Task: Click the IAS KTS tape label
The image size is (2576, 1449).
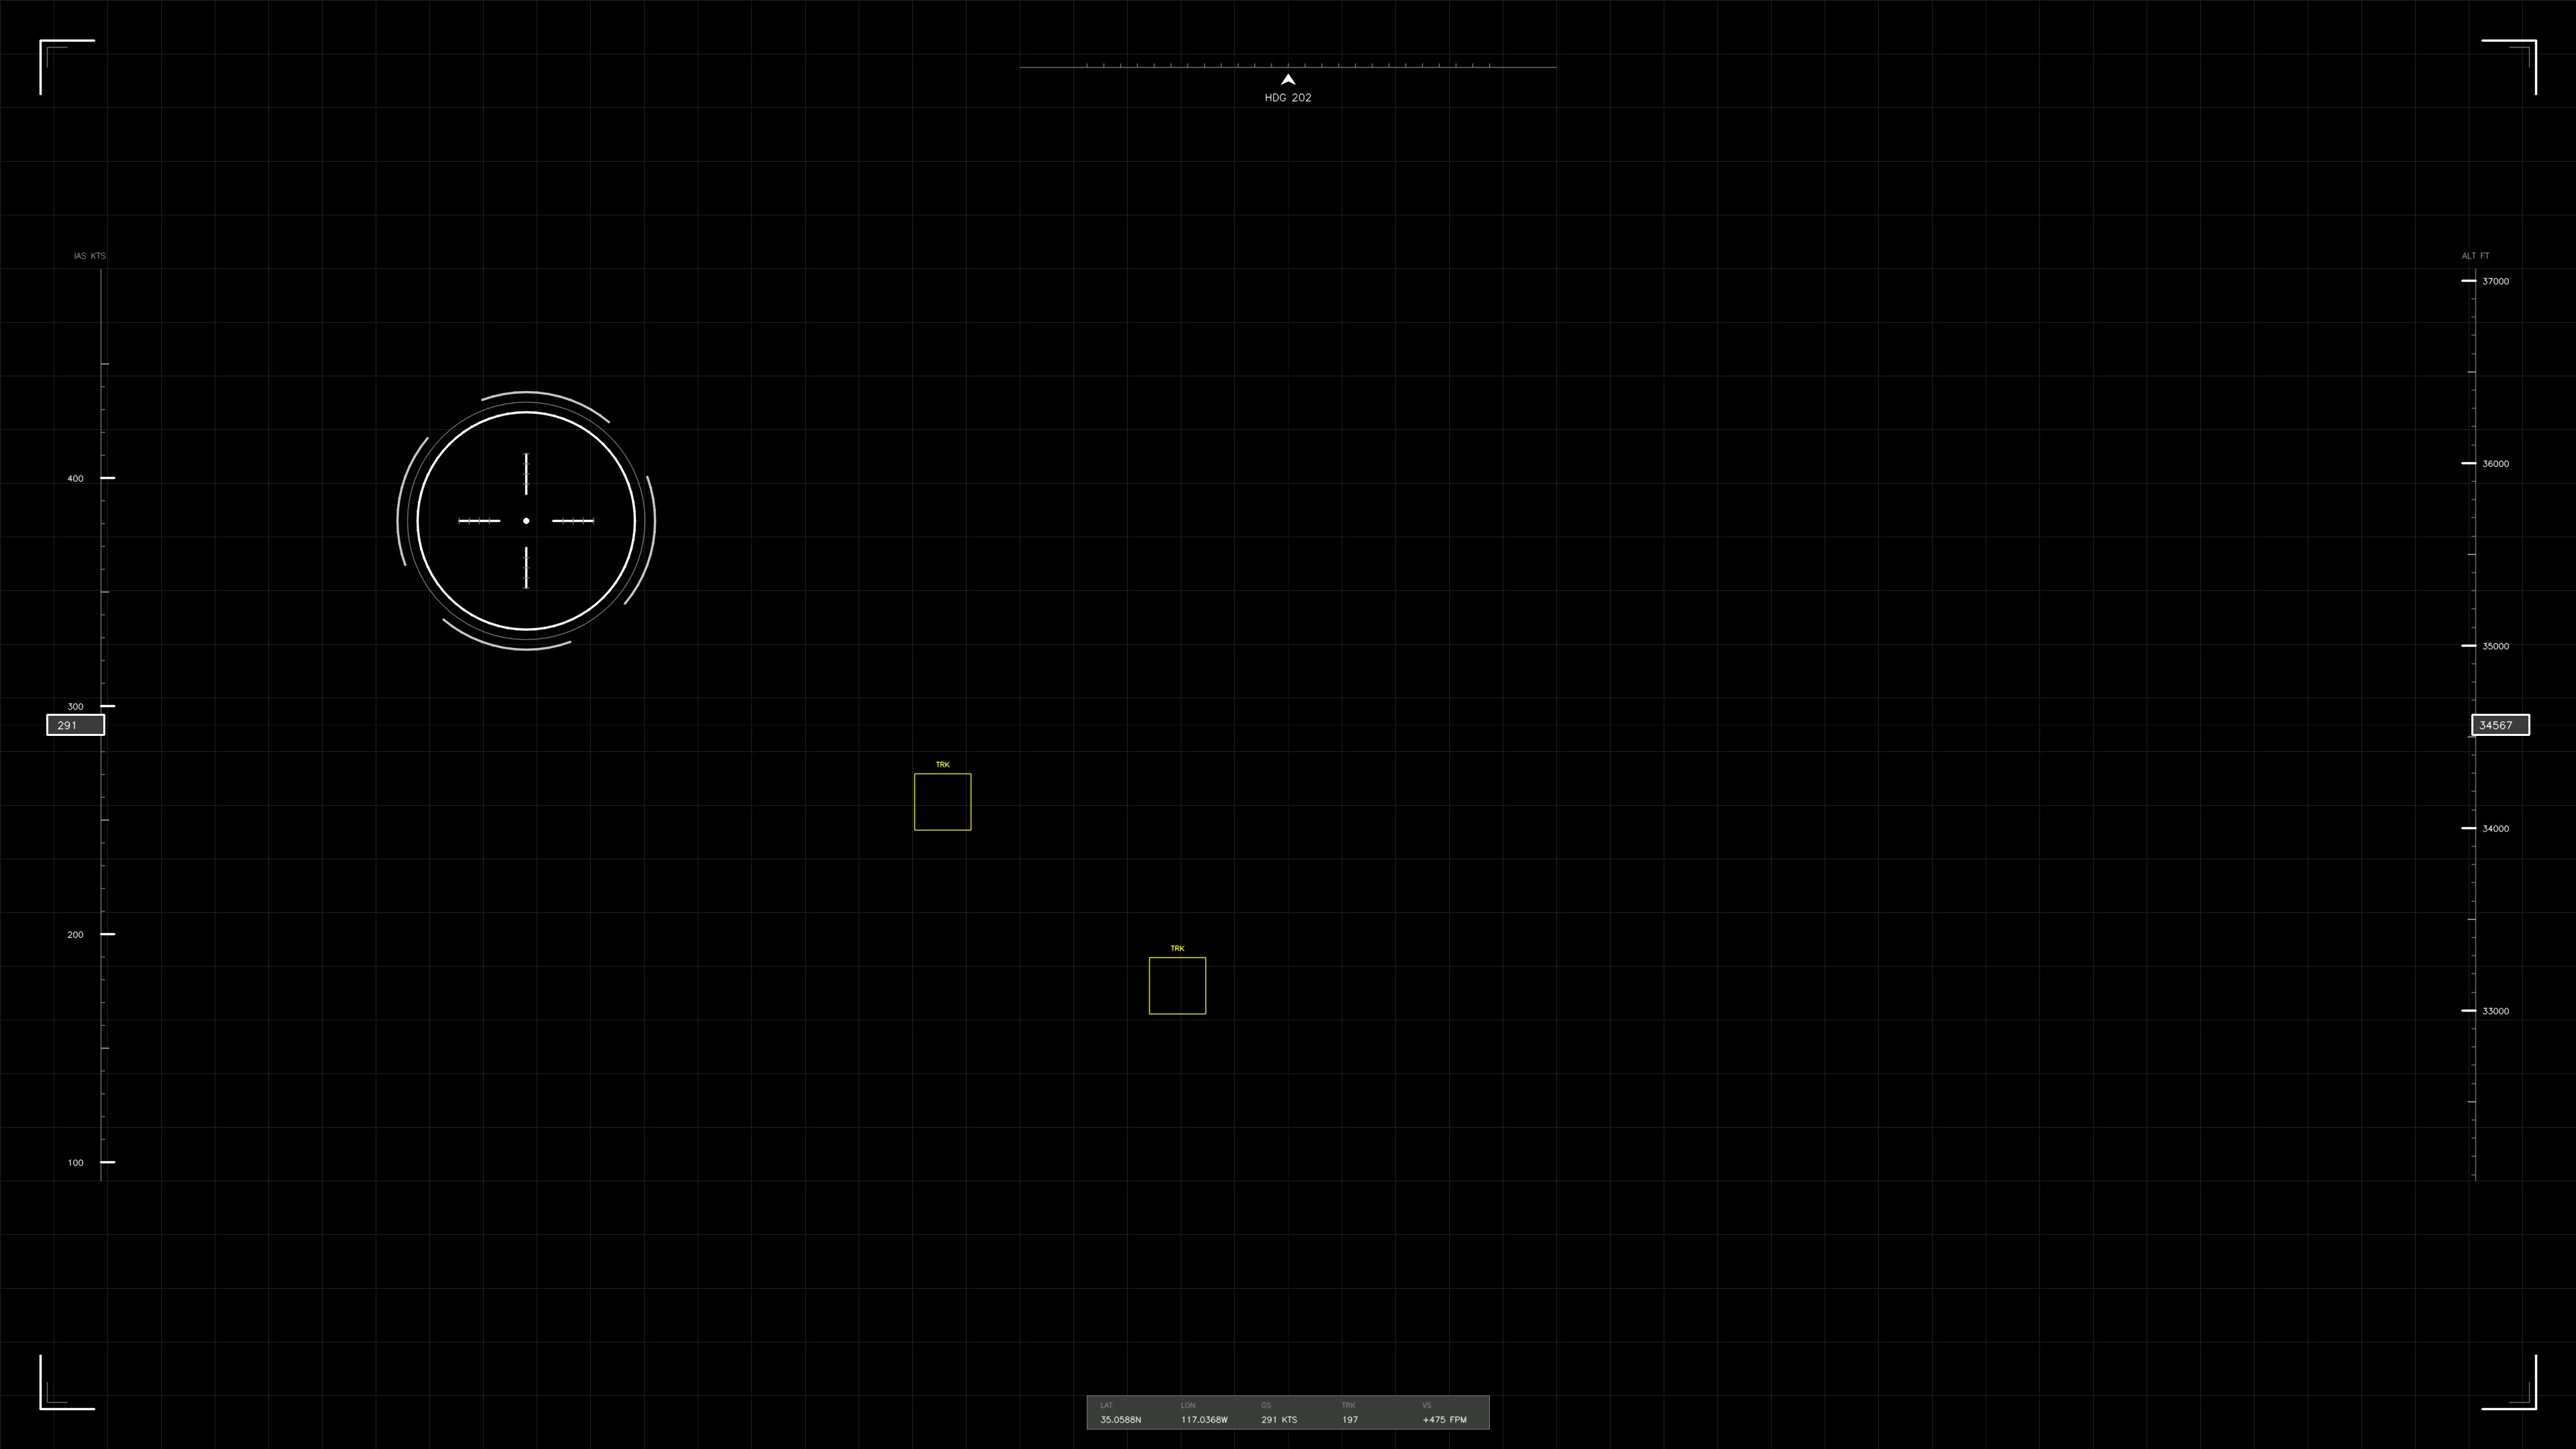Action: 90,255
